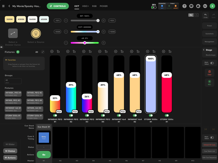Decrease green/magenta tint with the minus circle

pyautogui.click(x=66, y=43)
